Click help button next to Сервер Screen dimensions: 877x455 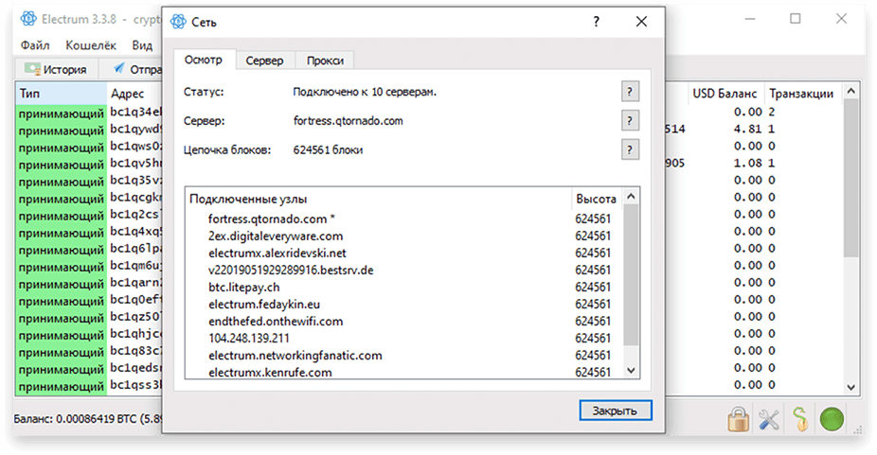[x=630, y=121]
